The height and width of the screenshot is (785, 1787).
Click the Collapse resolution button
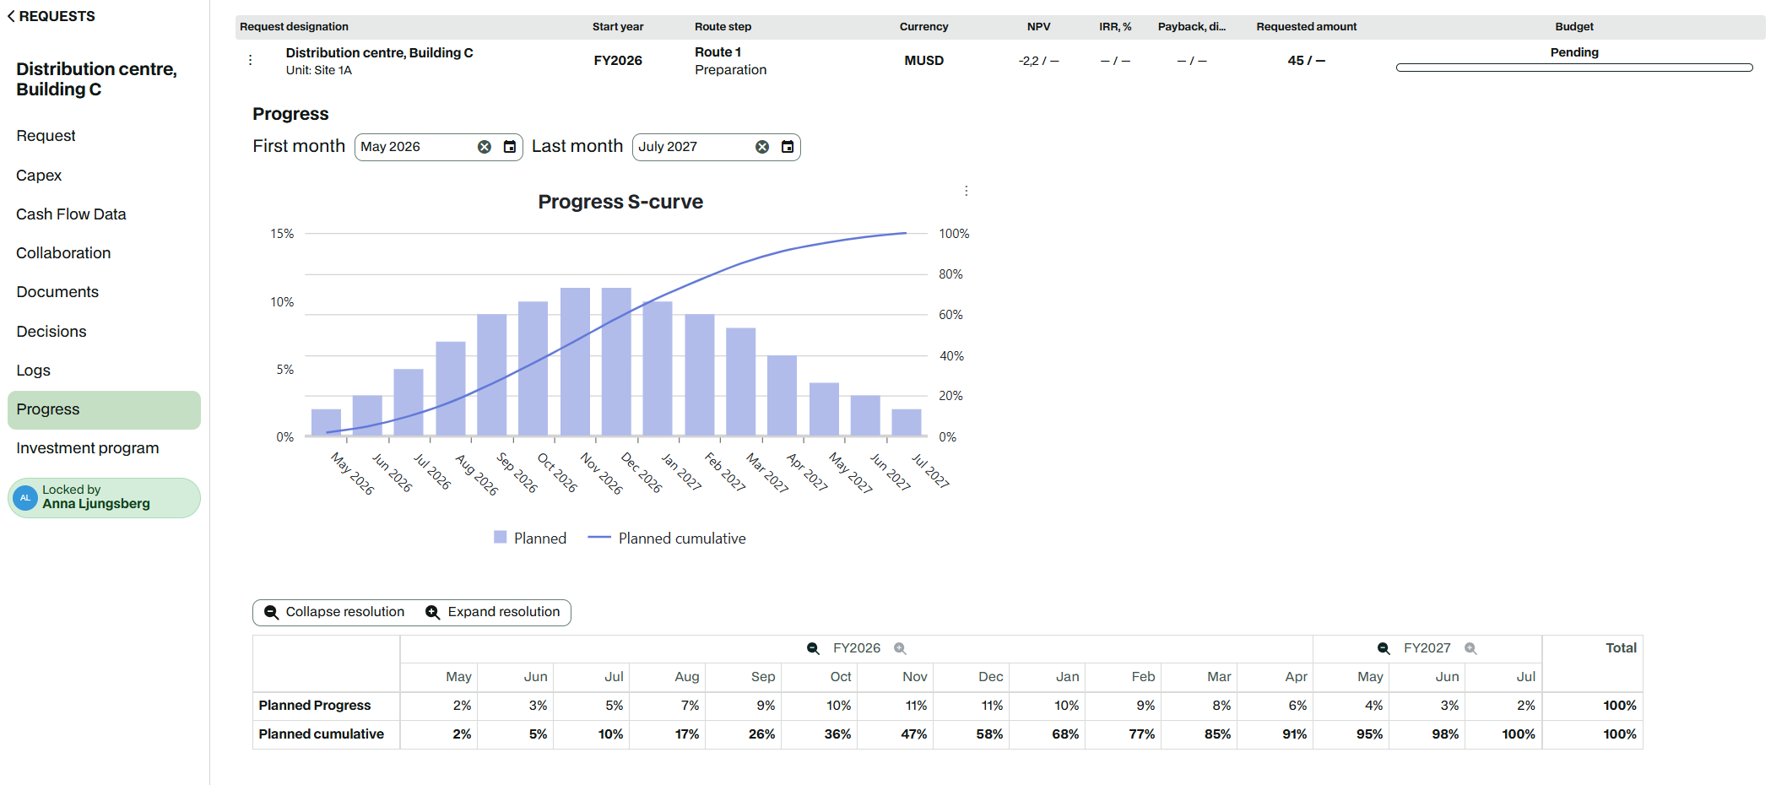pyautogui.click(x=334, y=612)
